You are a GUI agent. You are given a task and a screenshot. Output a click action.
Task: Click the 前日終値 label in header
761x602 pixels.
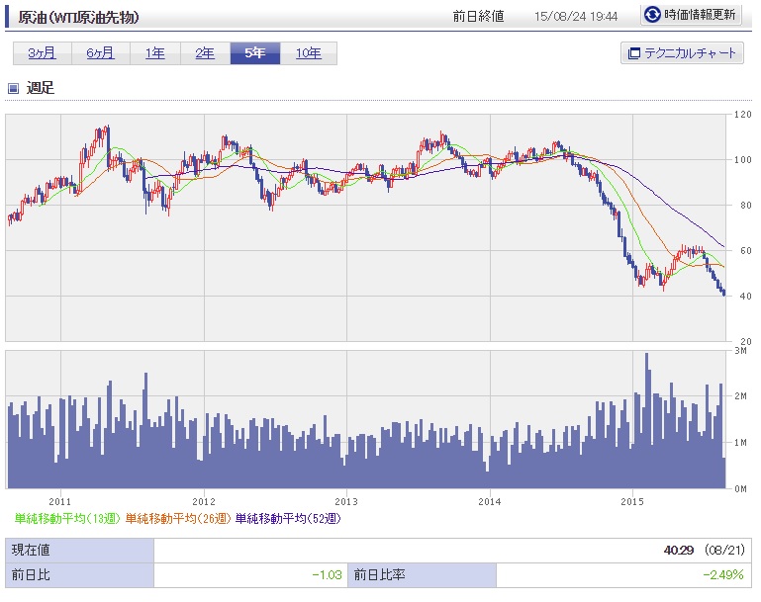[x=478, y=17]
